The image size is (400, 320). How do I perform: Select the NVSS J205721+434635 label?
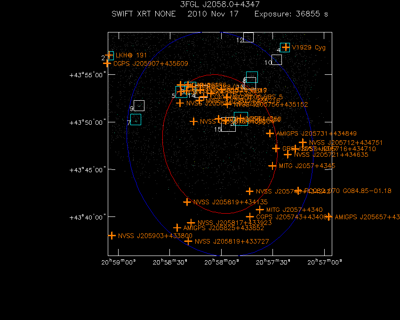click(x=331, y=155)
